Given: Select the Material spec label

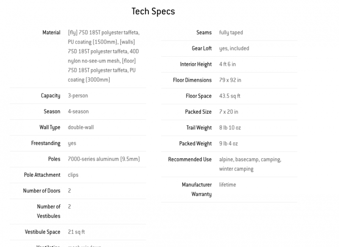Looking at the screenshot, I should [x=51, y=33].
